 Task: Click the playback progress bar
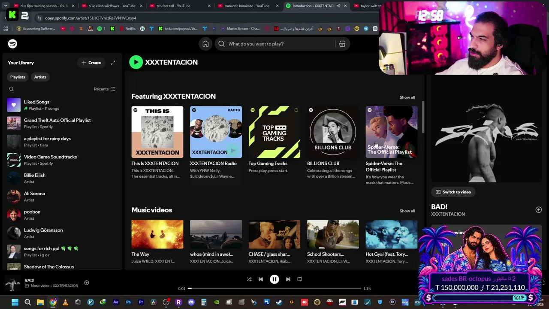coord(274,288)
